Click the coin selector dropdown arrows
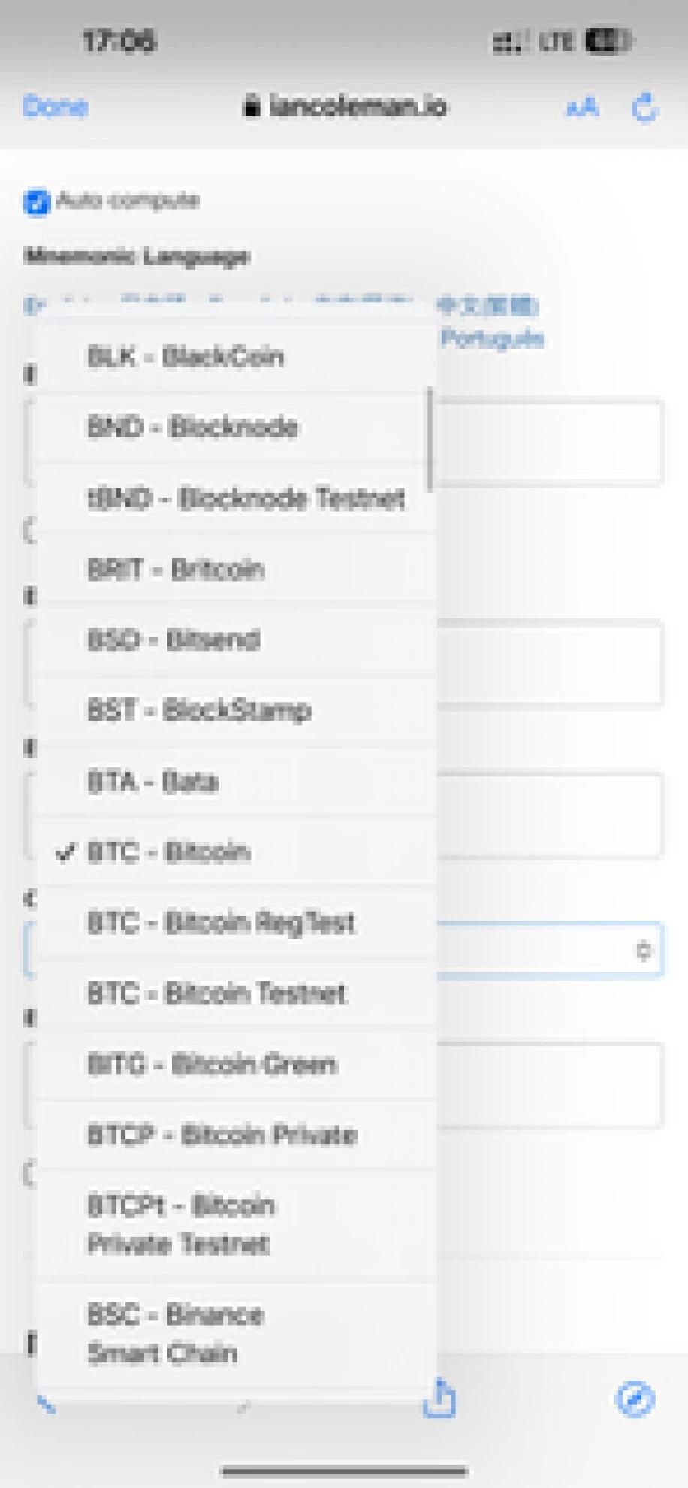This screenshot has height=1488, width=688. click(x=643, y=950)
